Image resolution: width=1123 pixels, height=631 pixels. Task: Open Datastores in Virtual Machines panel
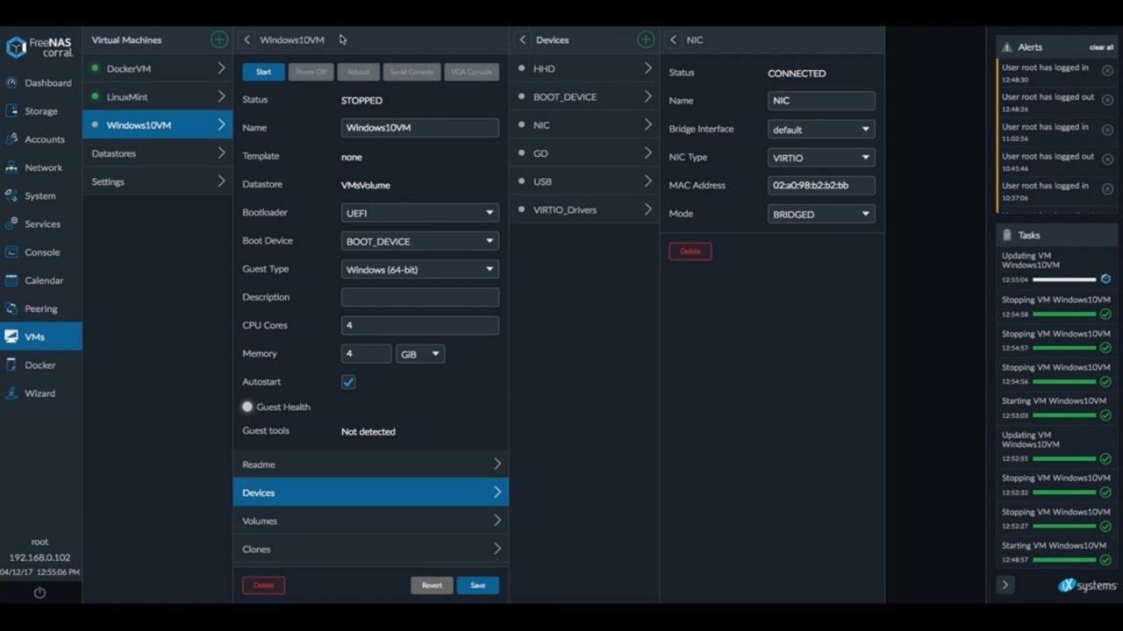pos(158,152)
